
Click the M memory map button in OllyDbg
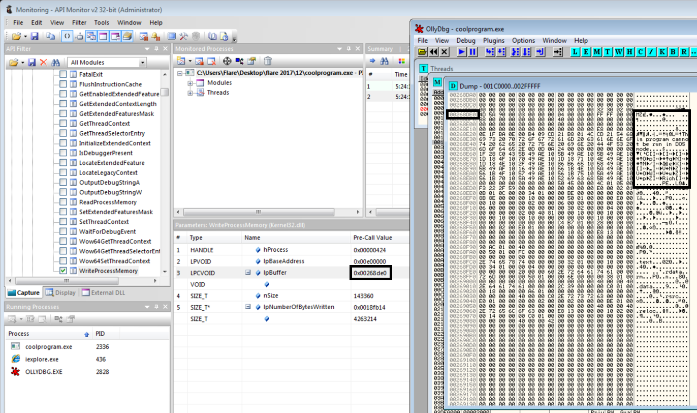597,52
